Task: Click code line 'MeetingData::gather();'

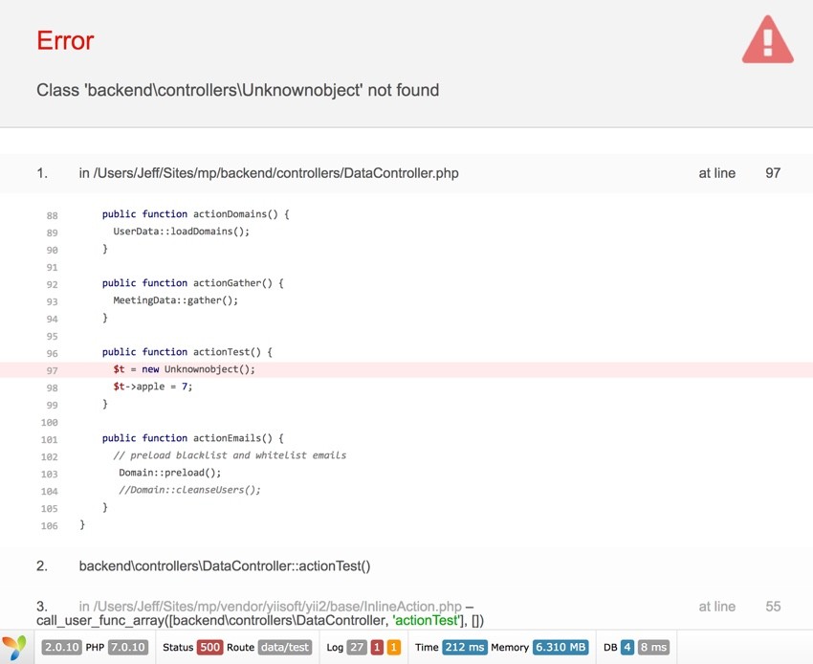Action: [176, 300]
